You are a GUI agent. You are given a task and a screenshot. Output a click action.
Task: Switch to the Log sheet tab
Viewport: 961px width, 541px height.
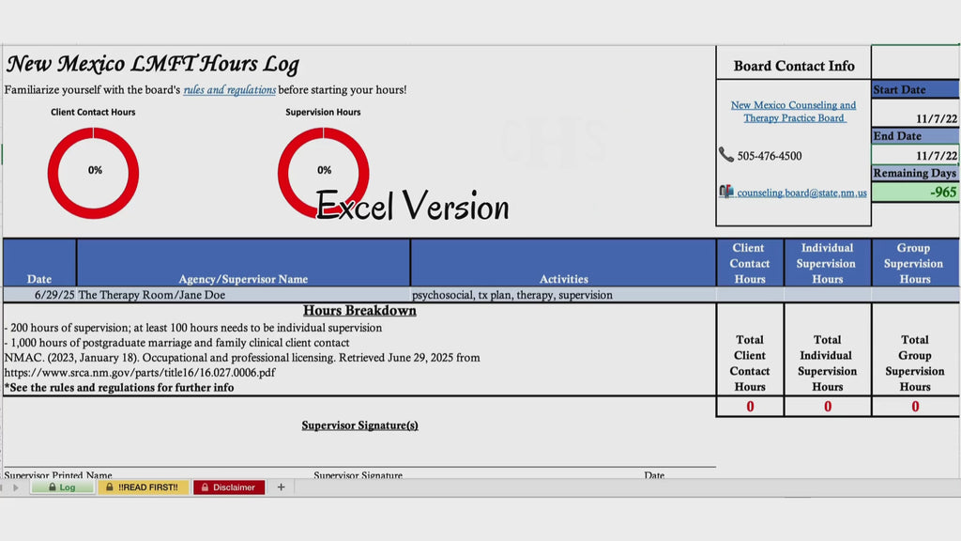(x=63, y=487)
